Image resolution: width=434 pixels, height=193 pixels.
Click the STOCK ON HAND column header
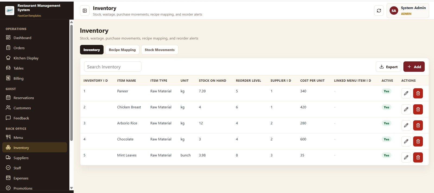click(x=212, y=81)
